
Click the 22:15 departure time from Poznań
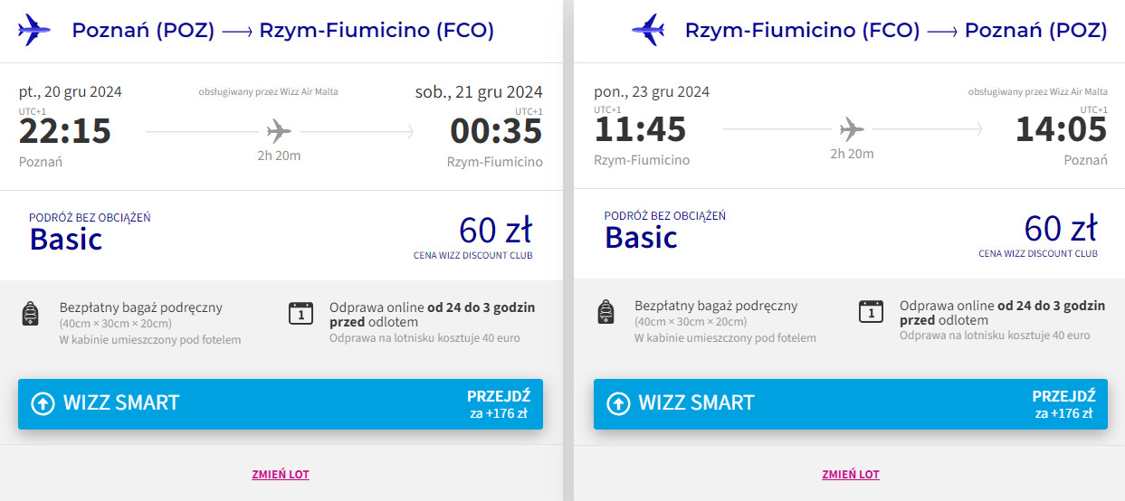click(65, 132)
